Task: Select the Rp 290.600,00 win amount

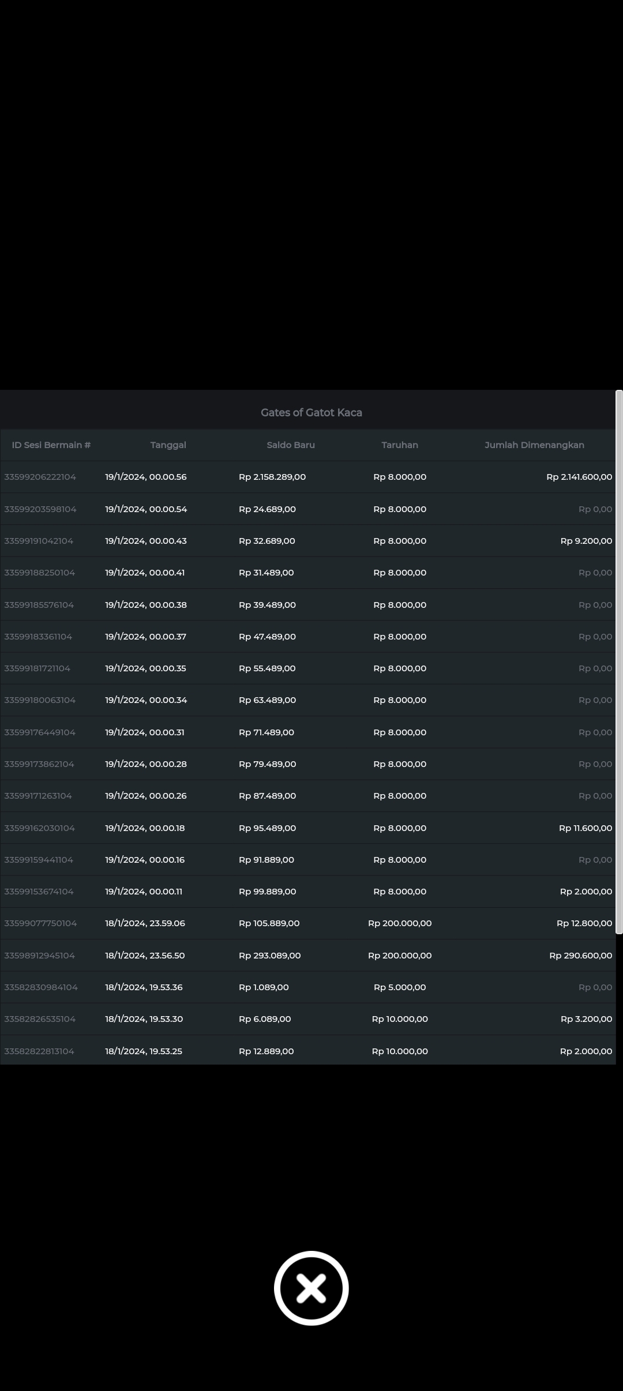Action: (x=580, y=956)
